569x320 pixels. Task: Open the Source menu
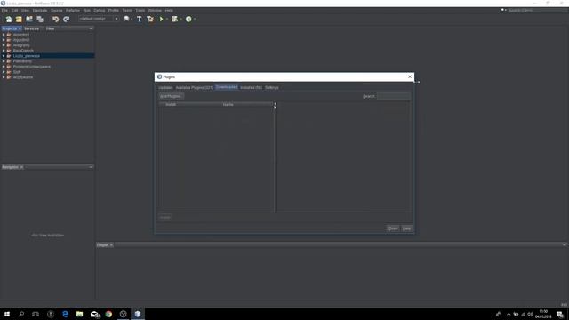point(56,11)
